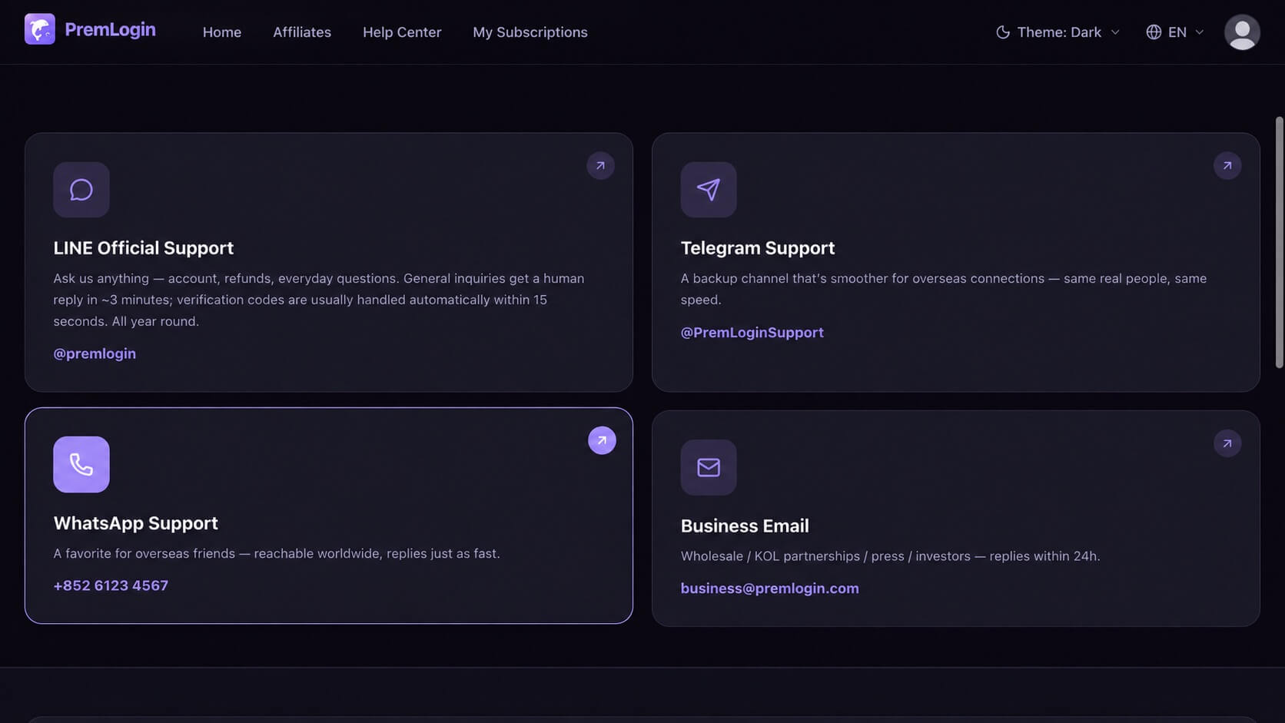Open the Affiliates menu item

pos(302,32)
